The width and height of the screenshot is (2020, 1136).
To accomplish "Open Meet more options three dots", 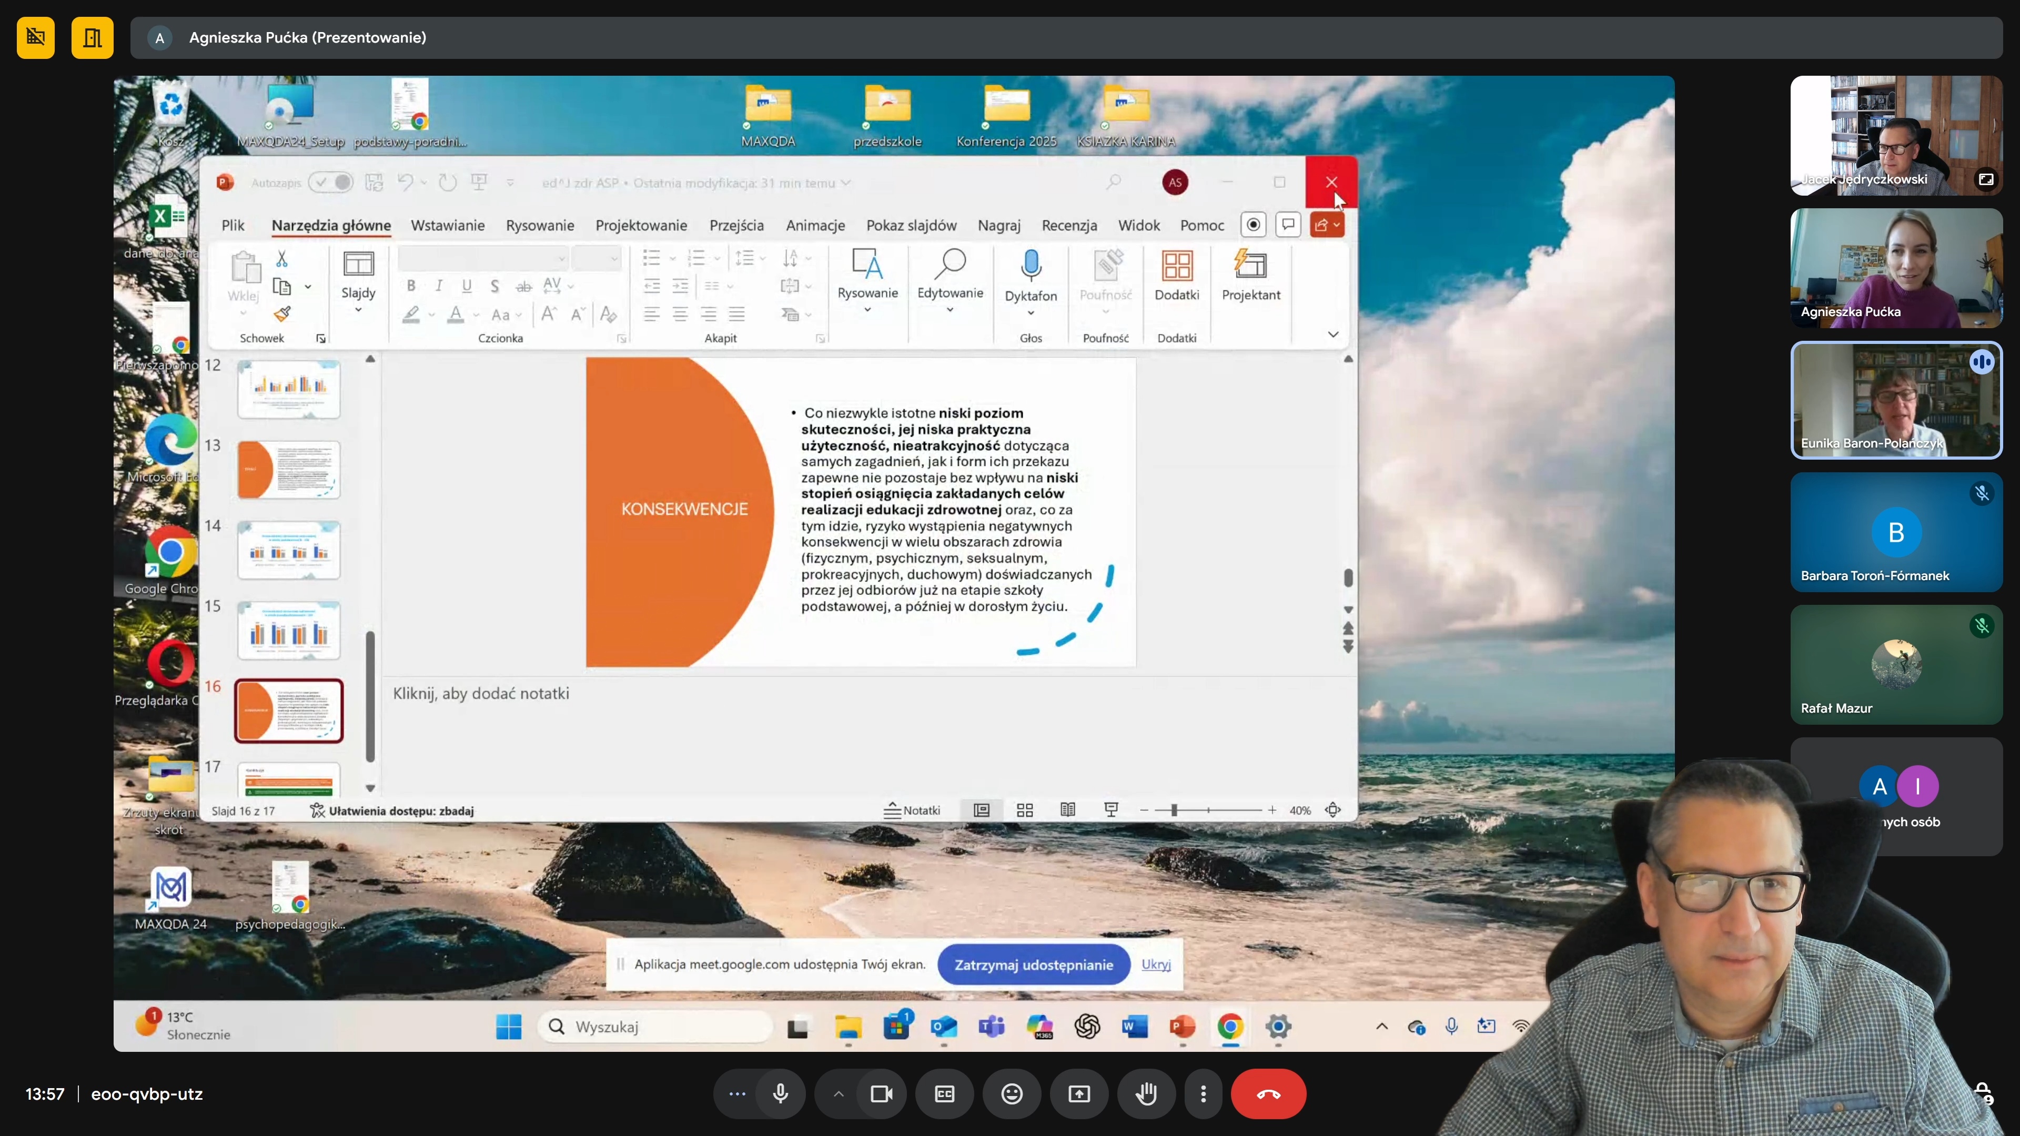I will click(x=1203, y=1094).
